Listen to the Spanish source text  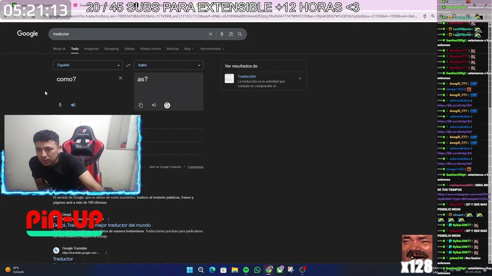[x=73, y=105]
